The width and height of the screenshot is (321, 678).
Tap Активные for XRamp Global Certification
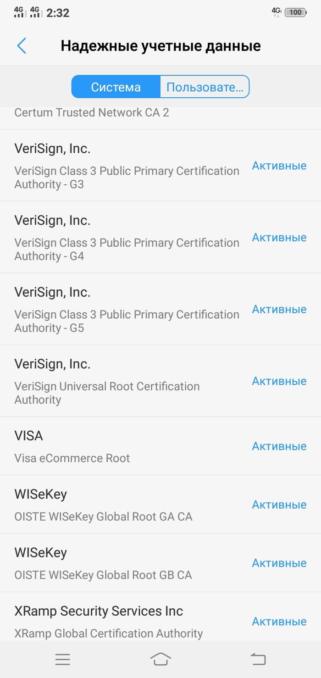(x=279, y=622)
